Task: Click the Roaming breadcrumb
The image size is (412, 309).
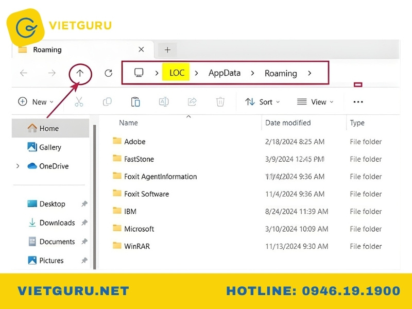Action: coord(281,73)
